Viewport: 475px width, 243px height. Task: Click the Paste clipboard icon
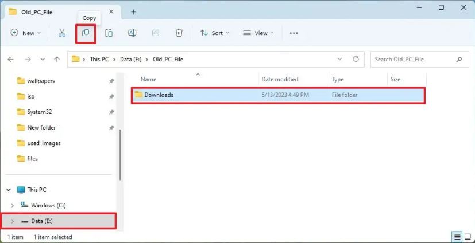109,33
